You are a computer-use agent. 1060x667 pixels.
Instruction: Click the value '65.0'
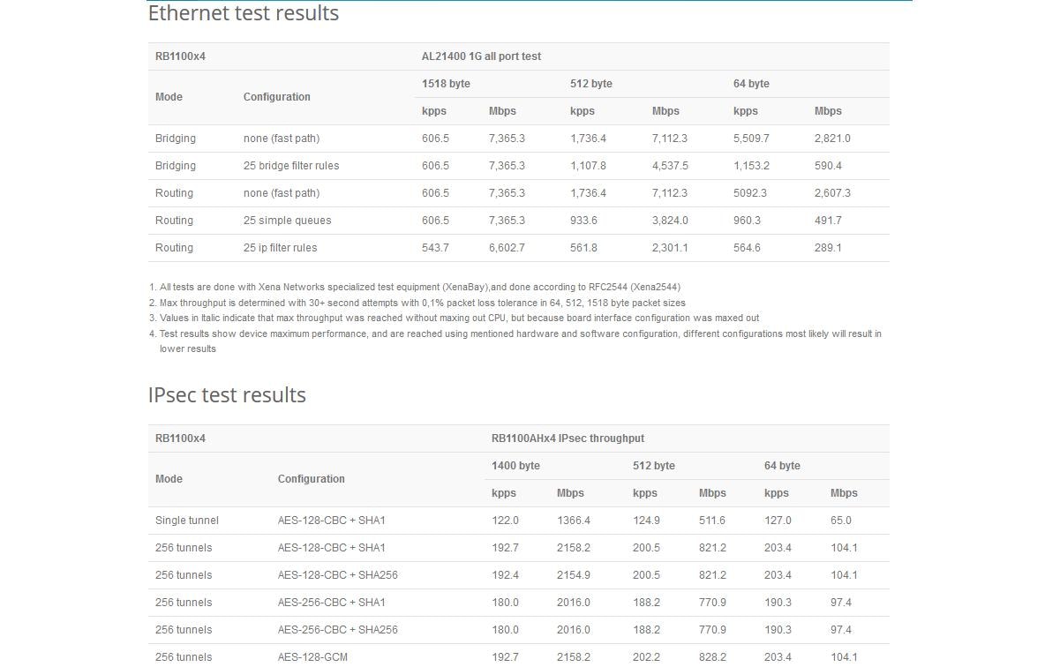(841, 521)
